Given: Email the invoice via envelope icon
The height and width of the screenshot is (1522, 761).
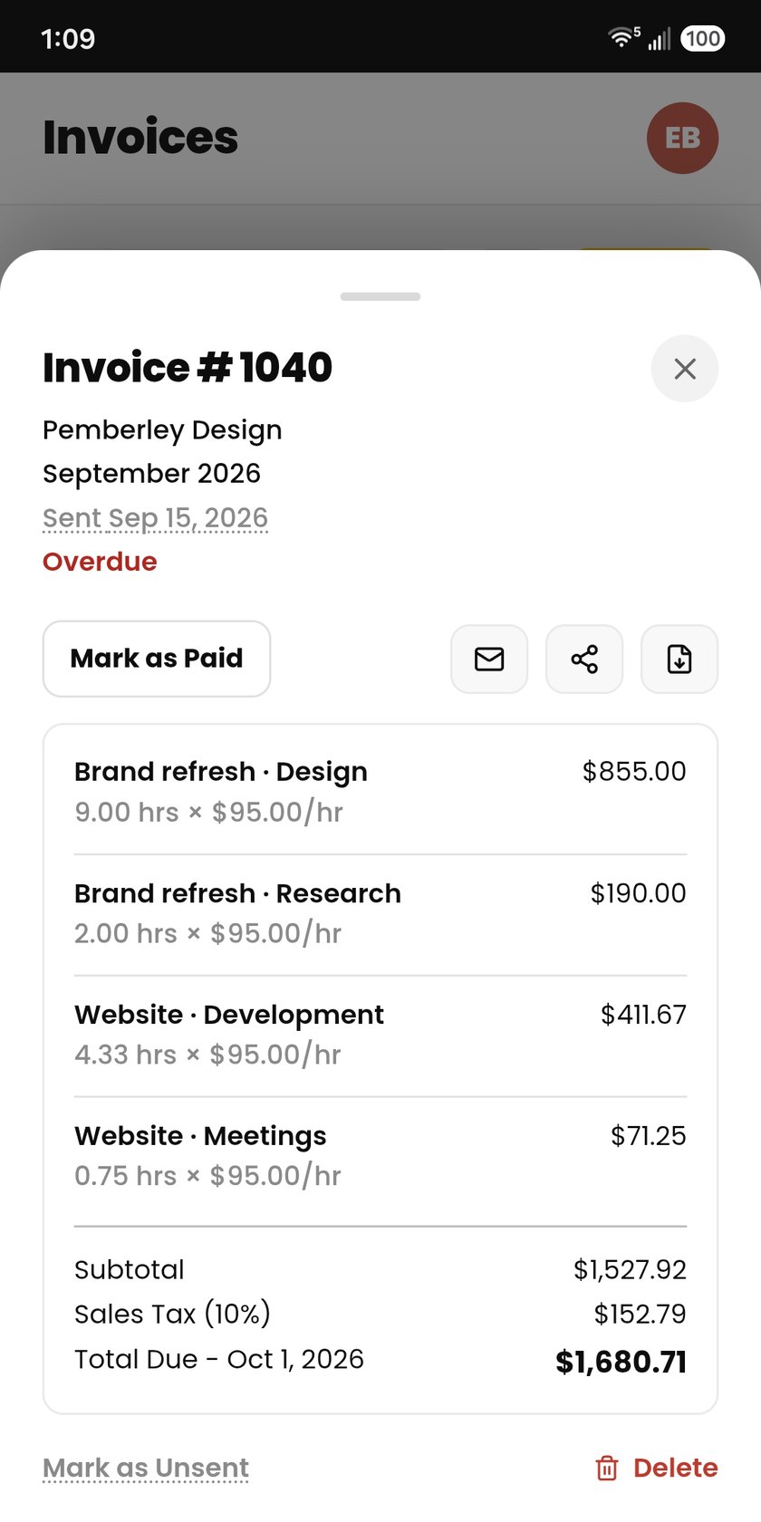Looking at the screenshot, I should point(489,659).
